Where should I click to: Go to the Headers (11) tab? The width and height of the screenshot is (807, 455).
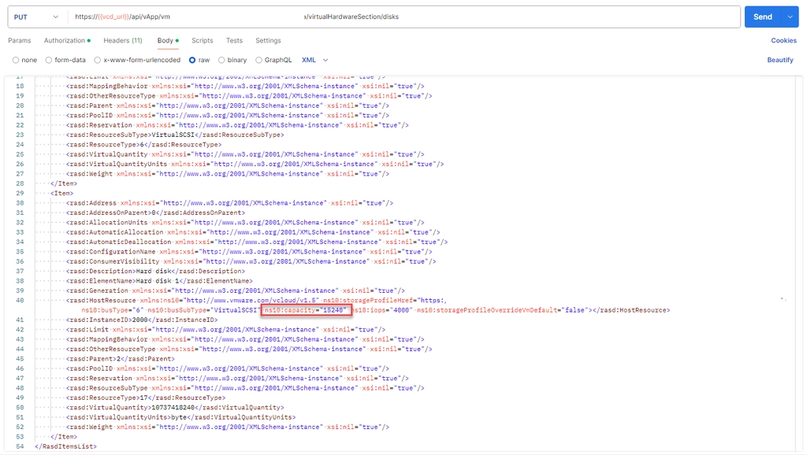click(x=122, y=40)
